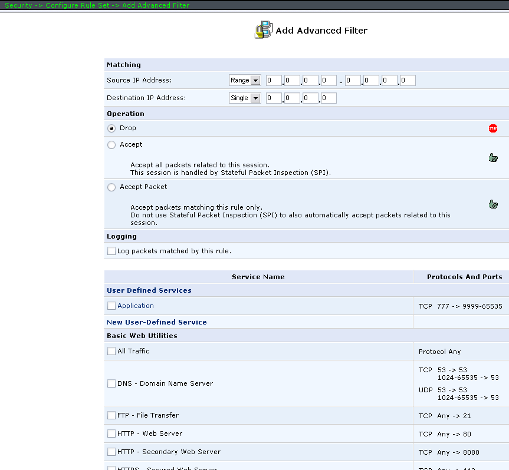Screen dimensions: 509x470
Task: Click the green hand icon beside Accept Packet
Action: click(493, 204)
